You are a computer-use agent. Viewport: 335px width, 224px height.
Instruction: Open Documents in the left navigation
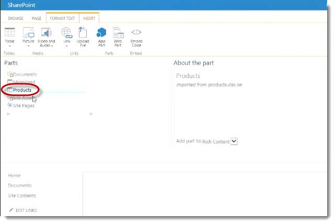pyautogui.click(x=20, y=185)
